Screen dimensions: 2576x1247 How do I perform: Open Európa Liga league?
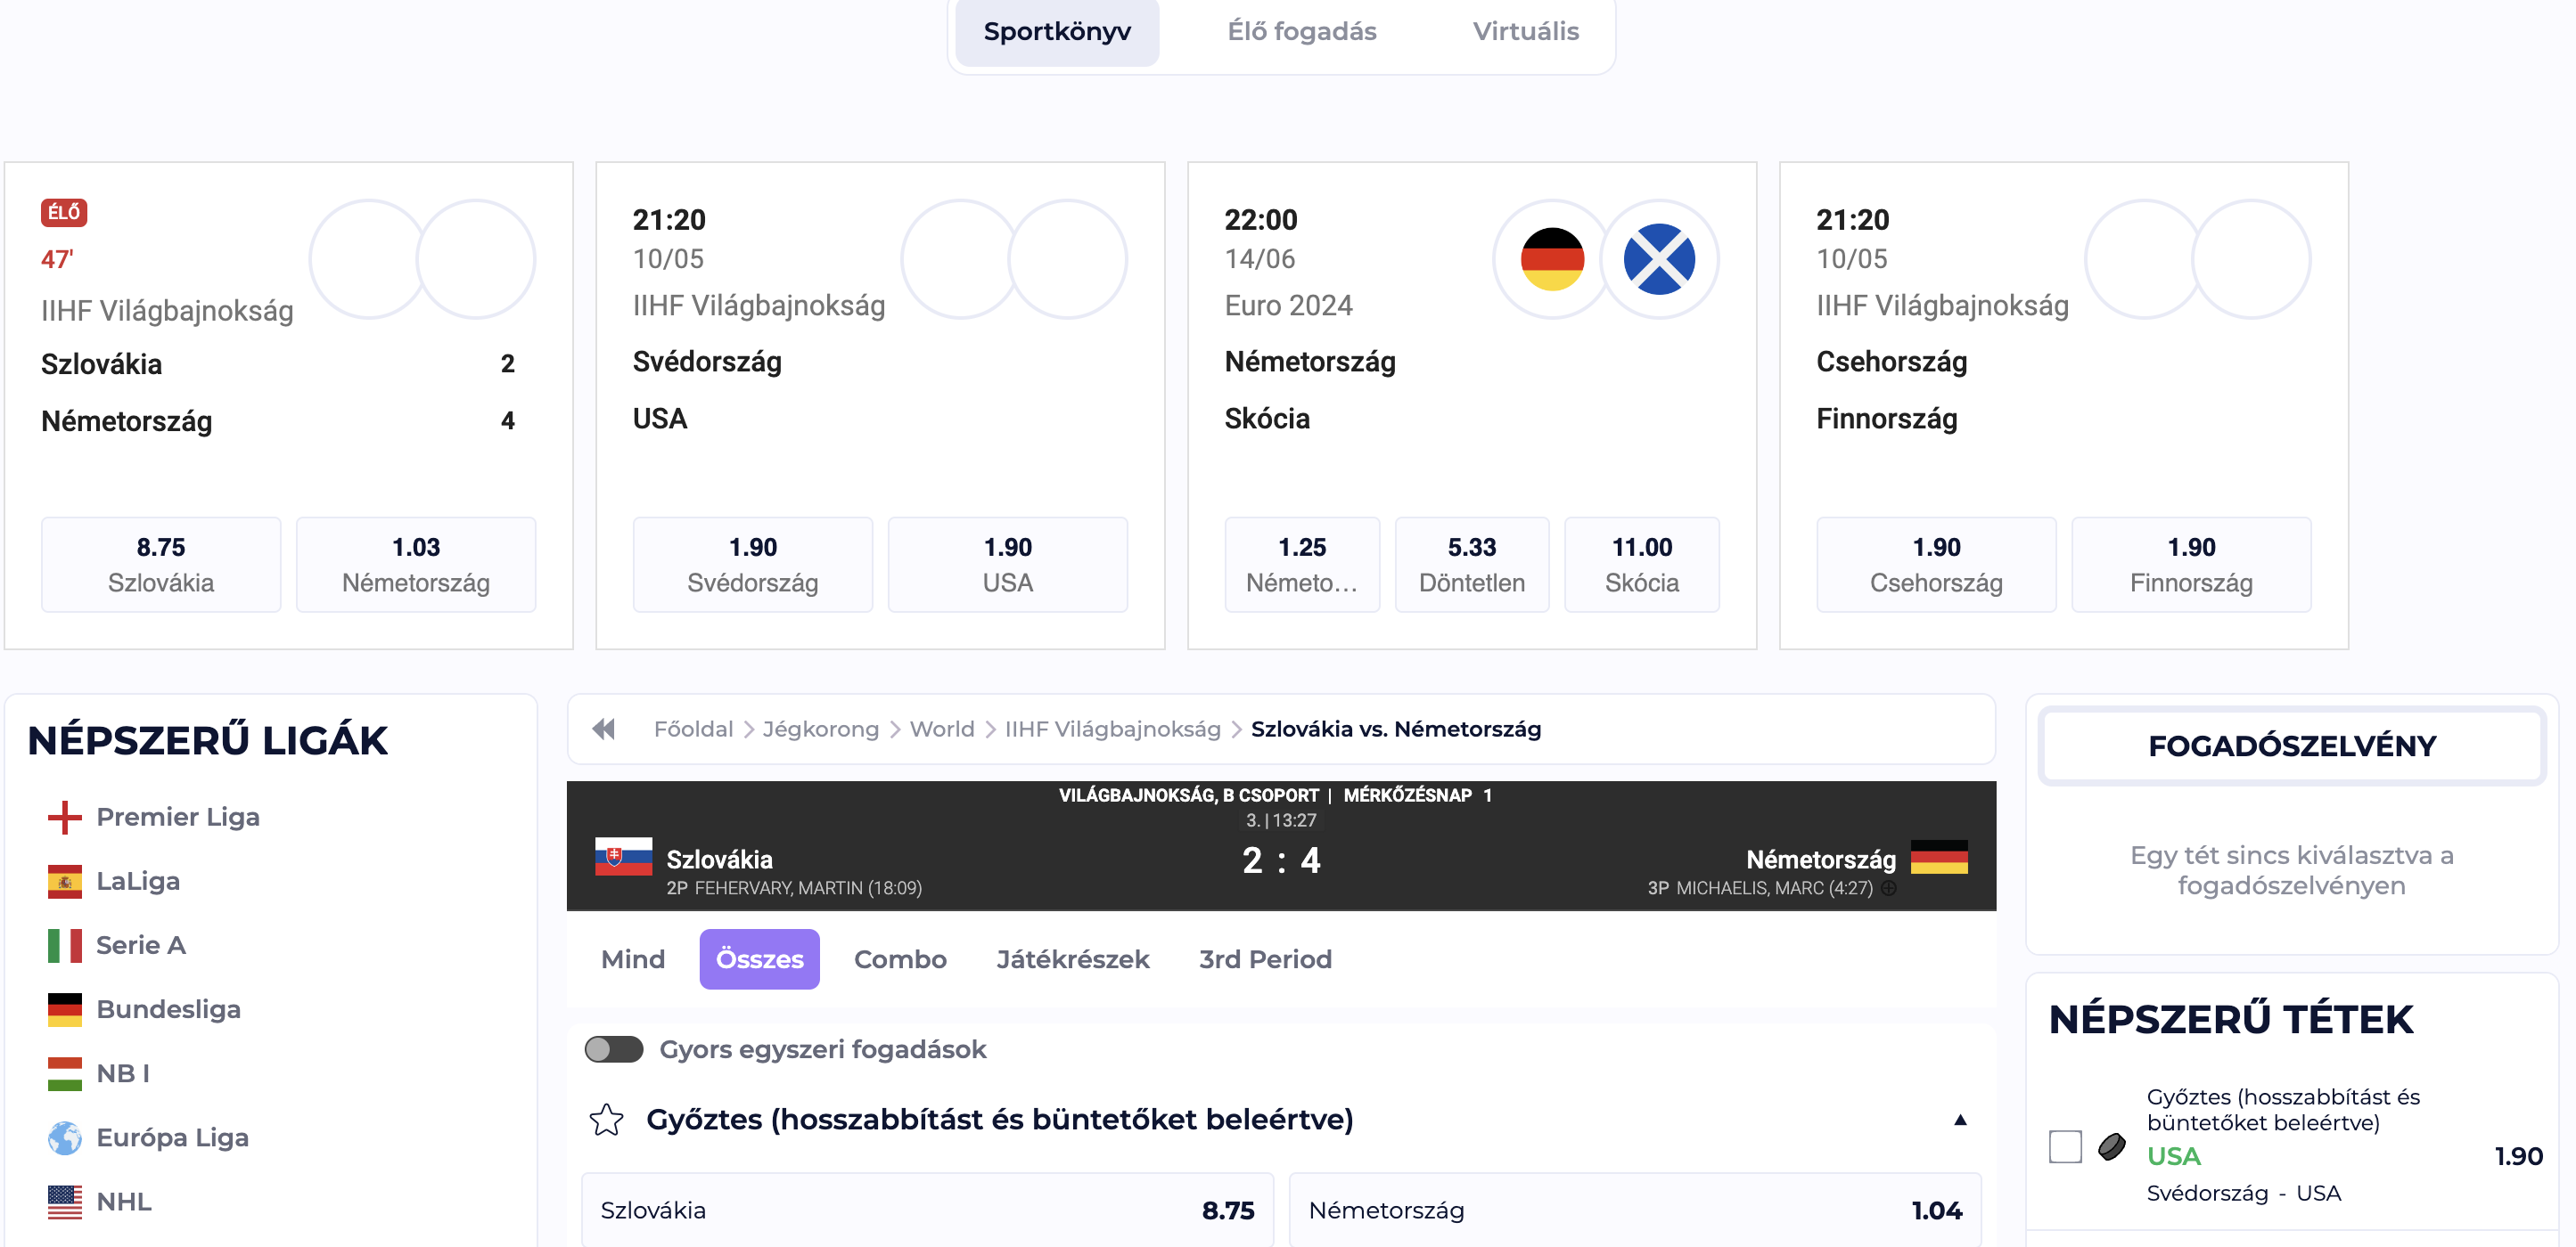[172, 1138]
